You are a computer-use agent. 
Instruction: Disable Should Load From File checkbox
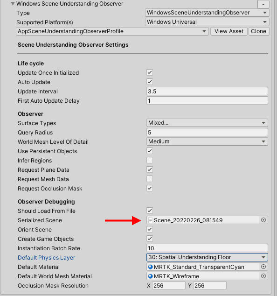pos(150,211)
